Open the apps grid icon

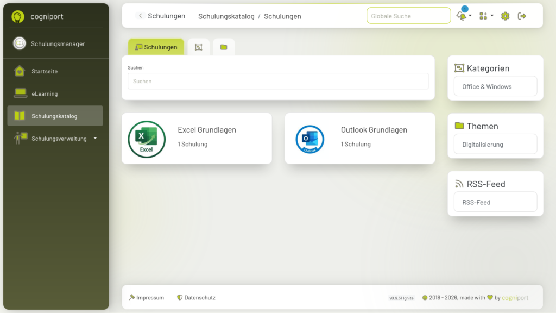[x=483, y=16]
